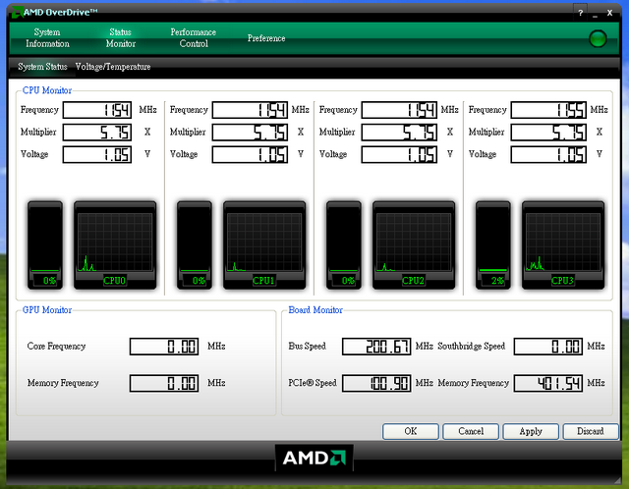
Task: Click the Southbridge Speed value field
Action: pyautogui.click(x=548, y=347)
